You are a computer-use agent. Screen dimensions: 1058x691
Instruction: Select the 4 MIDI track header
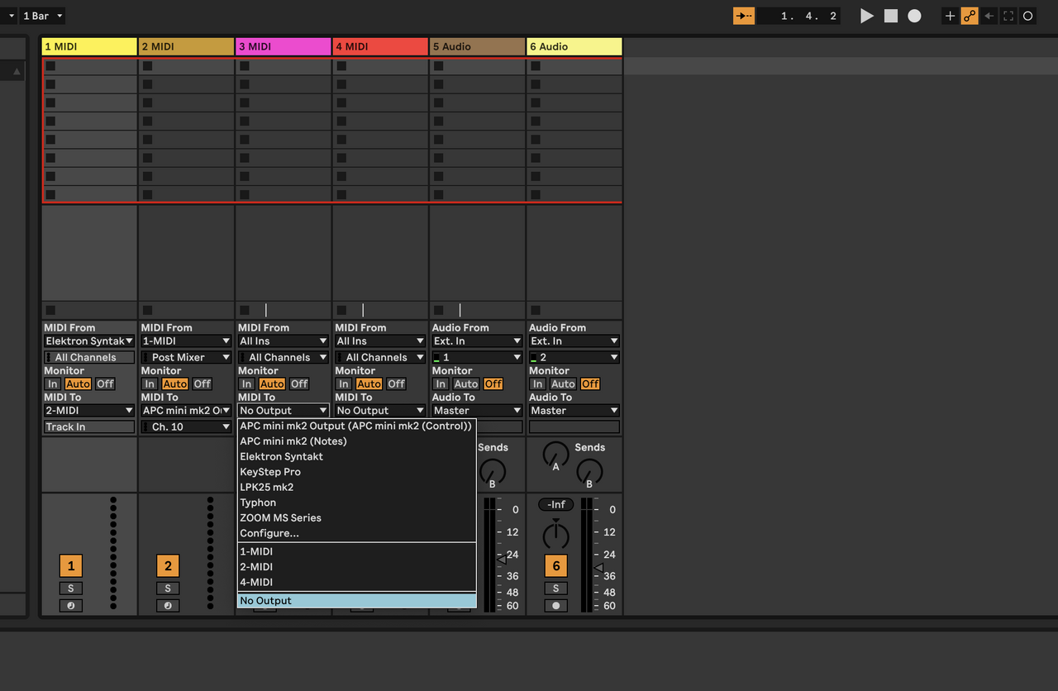[380, 46]
